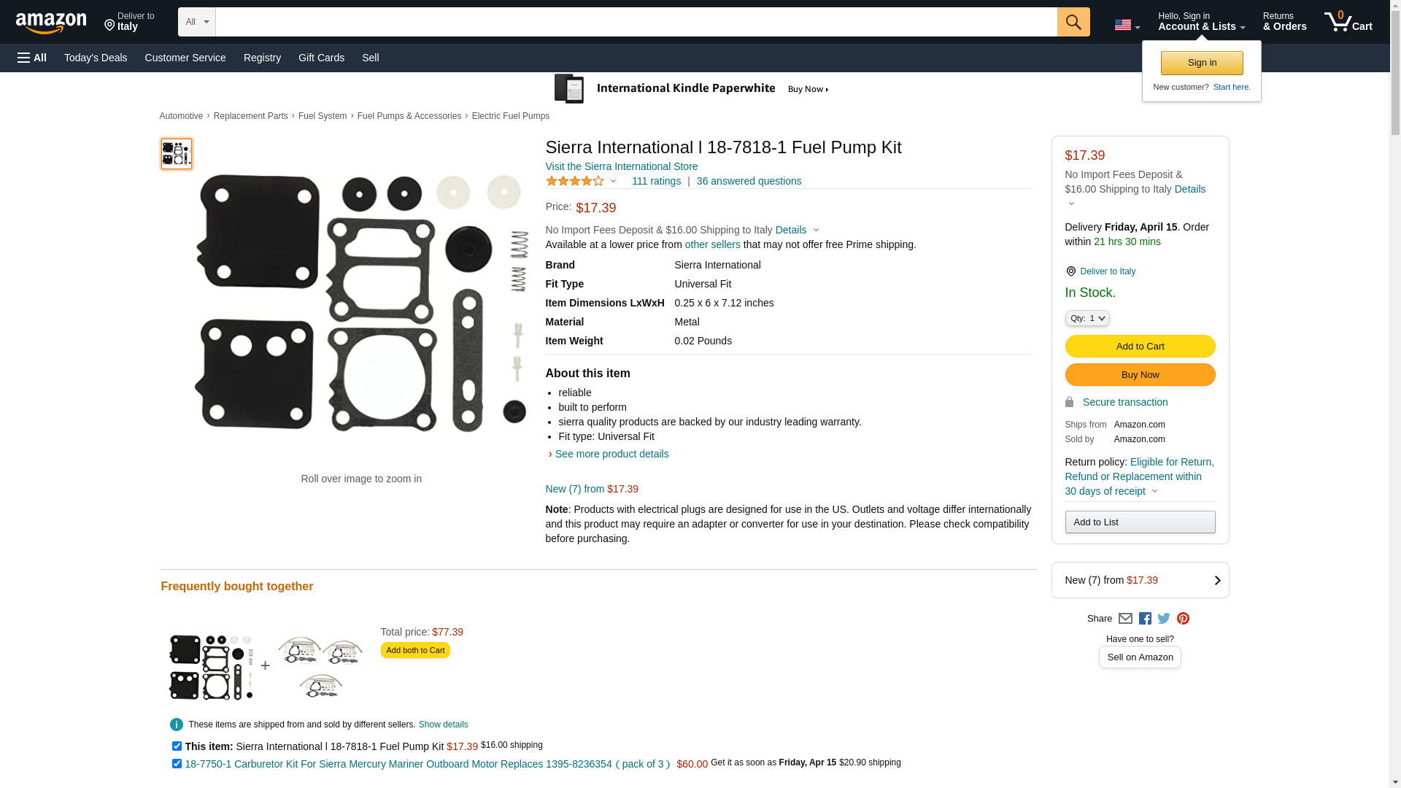The image size is (1401, 788).
Task: Open the search category All dropdown
Action: pos(196,22)
